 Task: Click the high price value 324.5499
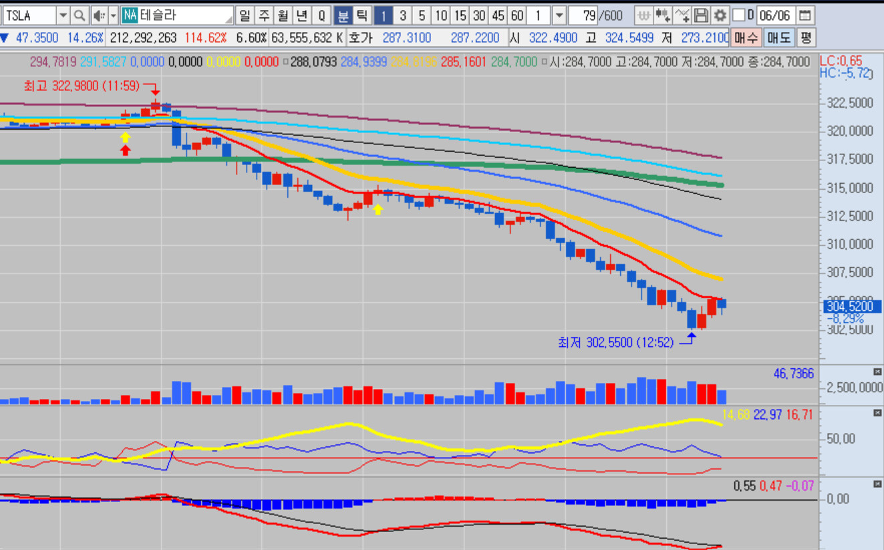pyautogui.click(x=629, y=38)
